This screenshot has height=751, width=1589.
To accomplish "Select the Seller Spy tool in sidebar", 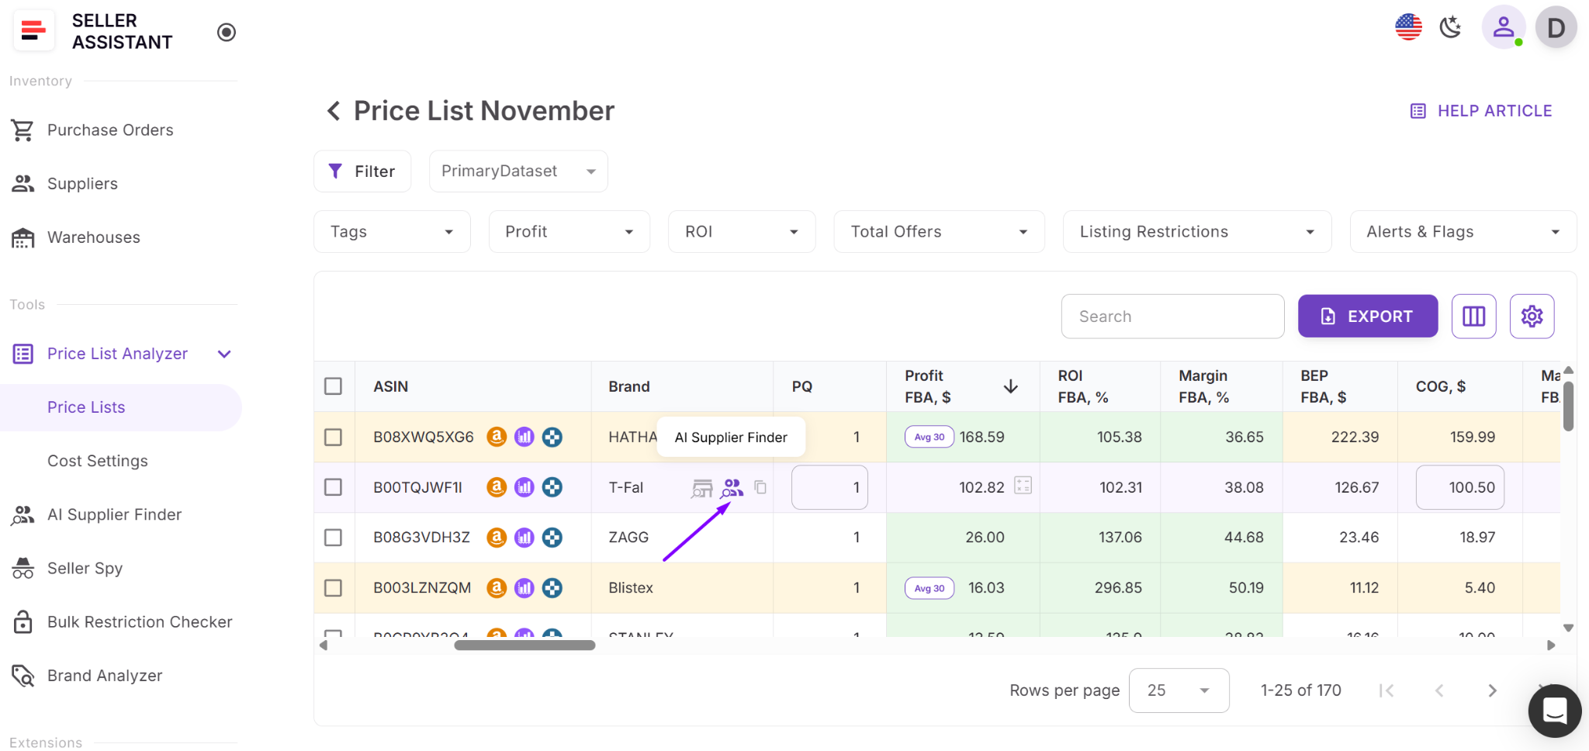I will (x=86, y=567).
